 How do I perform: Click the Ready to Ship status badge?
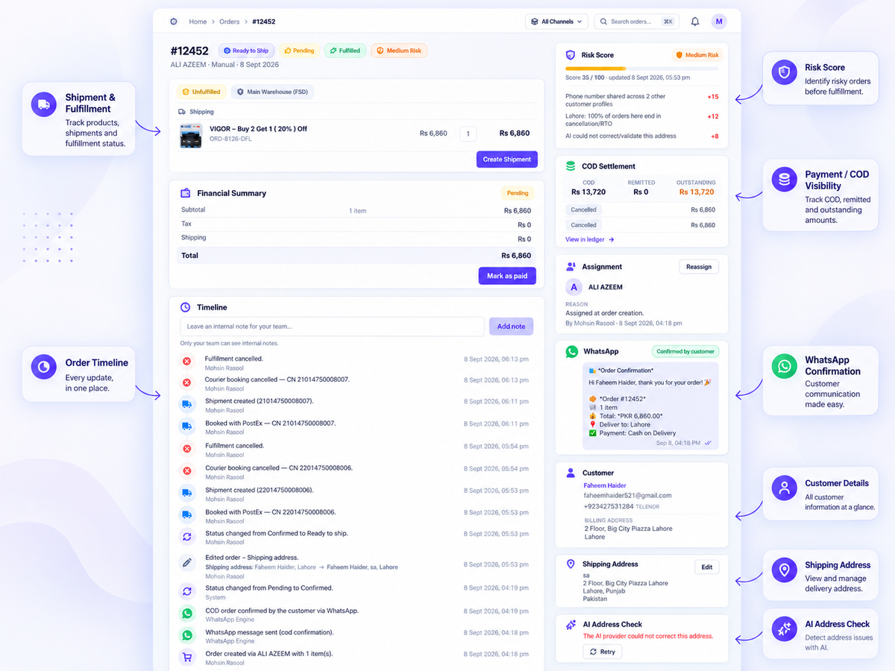246,51
